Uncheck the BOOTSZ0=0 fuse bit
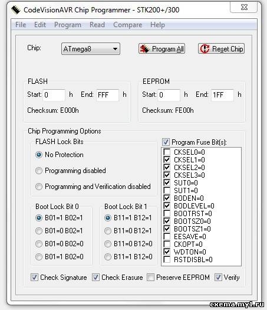267x310 pixels. (x=167, y=221)
